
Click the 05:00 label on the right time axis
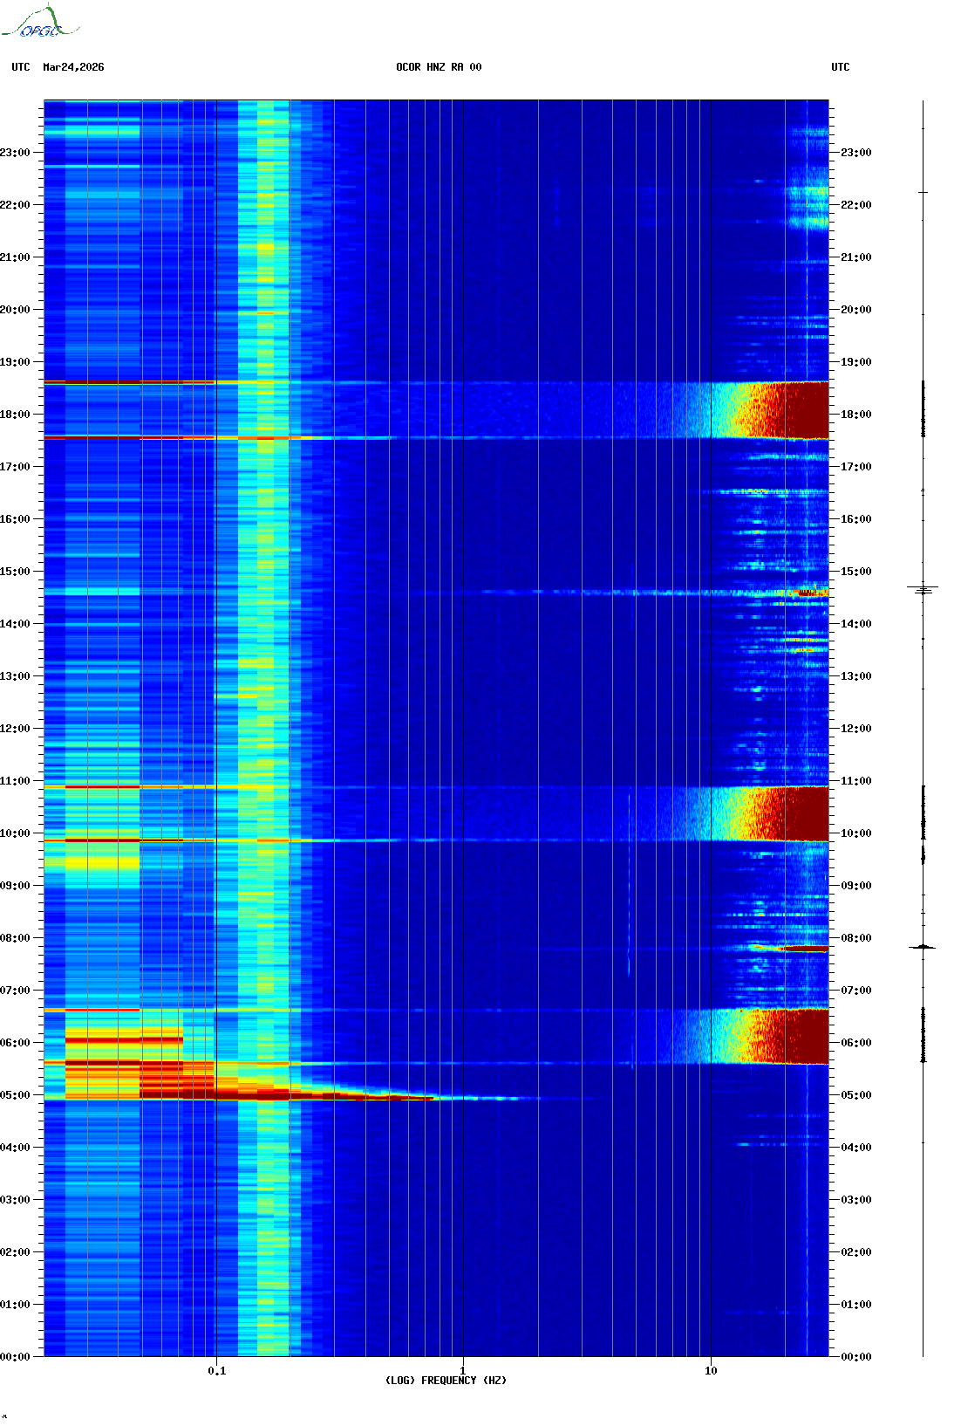(x=856, y=1095)
